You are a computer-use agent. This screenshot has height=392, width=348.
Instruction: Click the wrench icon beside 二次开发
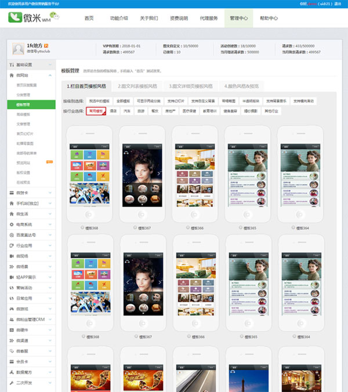click(x=12, y=383)
